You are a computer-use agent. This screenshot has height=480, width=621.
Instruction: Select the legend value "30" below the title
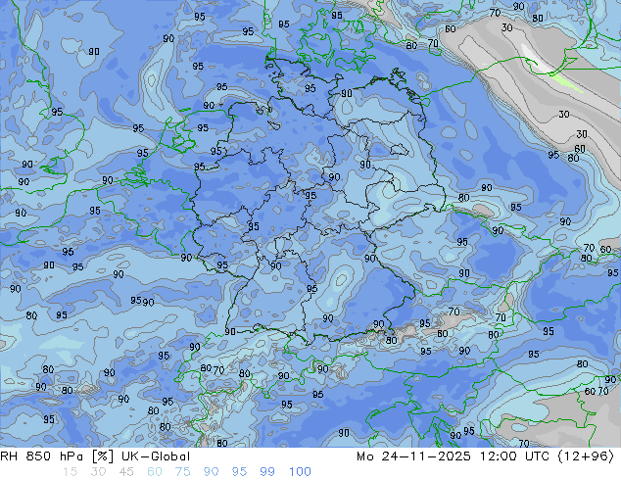point(98,472)
